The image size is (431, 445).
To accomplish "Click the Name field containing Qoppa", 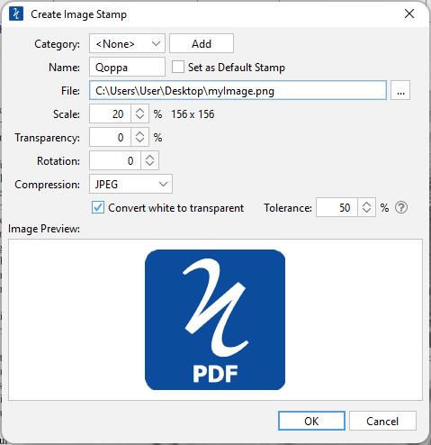I will point(127,68).
